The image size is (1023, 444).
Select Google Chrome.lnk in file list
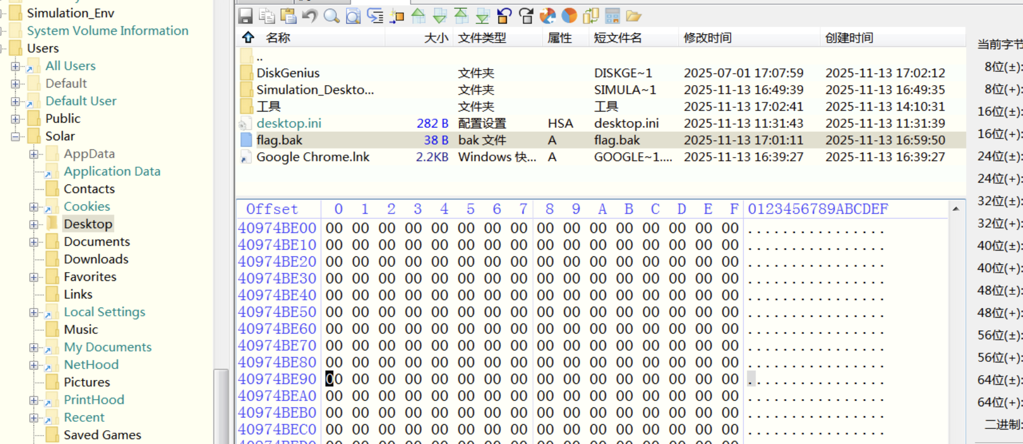pyautogui.click(x=313, y=157)
